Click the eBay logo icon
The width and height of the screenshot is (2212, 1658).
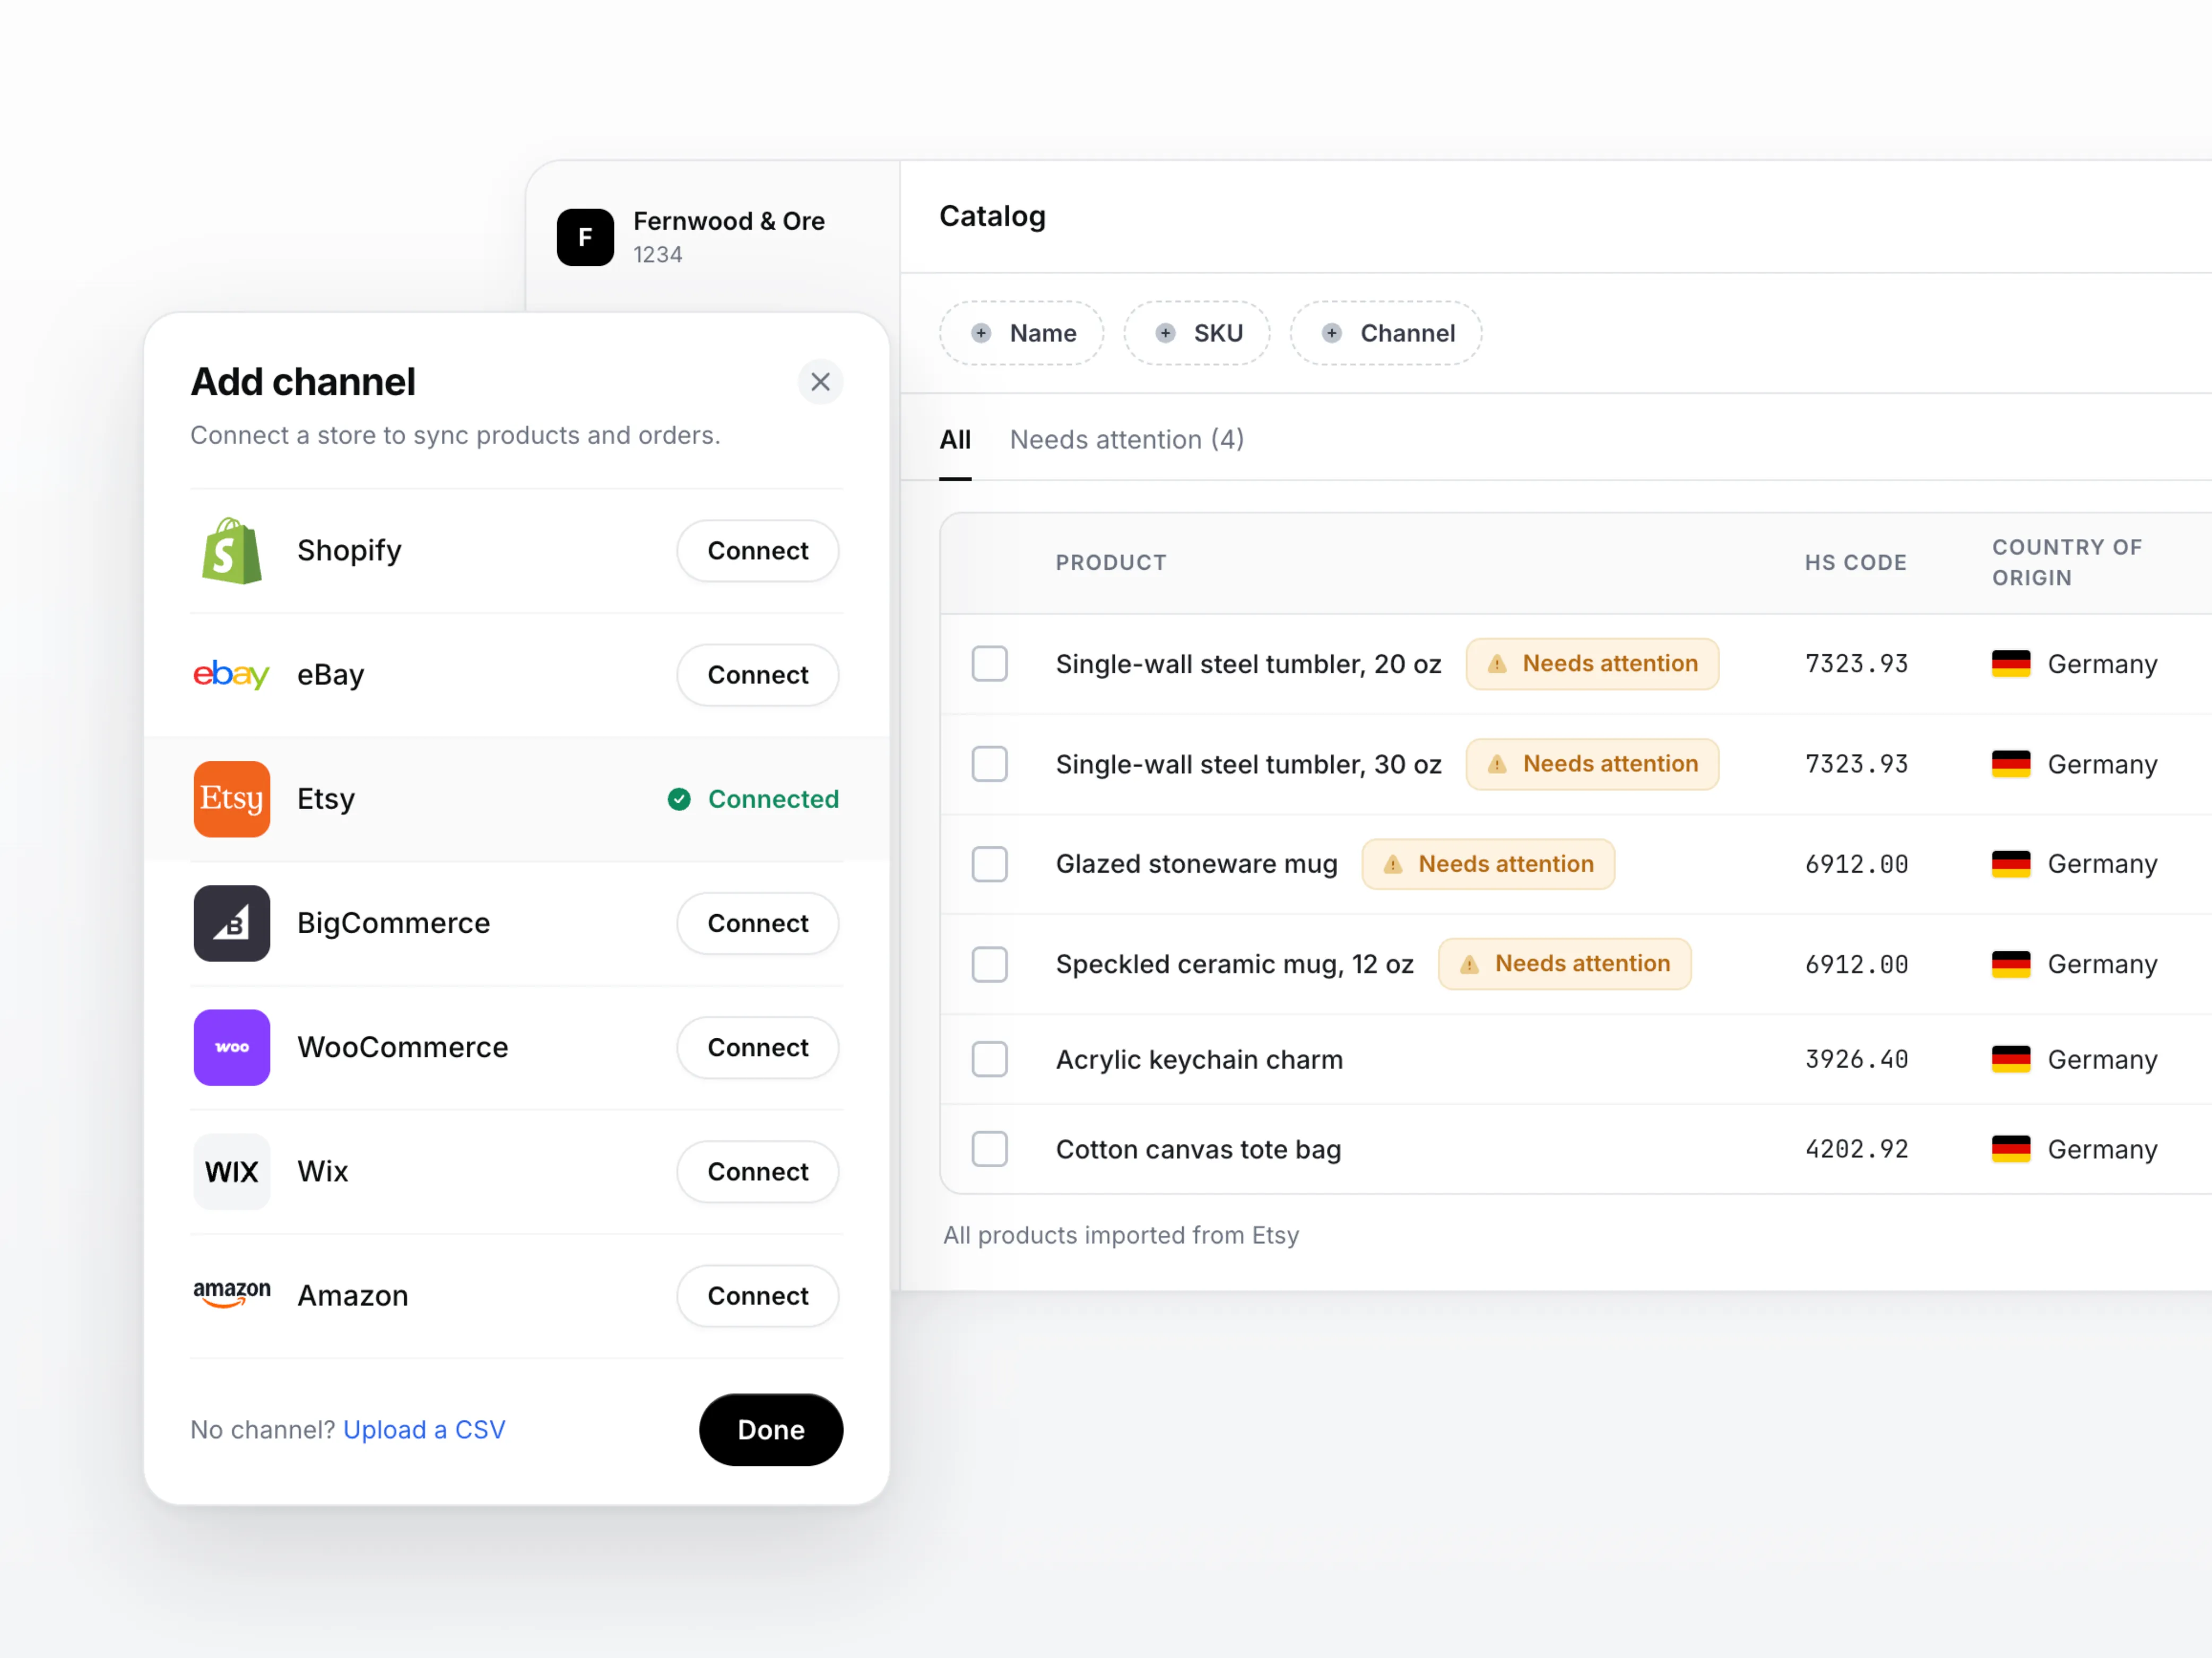click(231, 675)
